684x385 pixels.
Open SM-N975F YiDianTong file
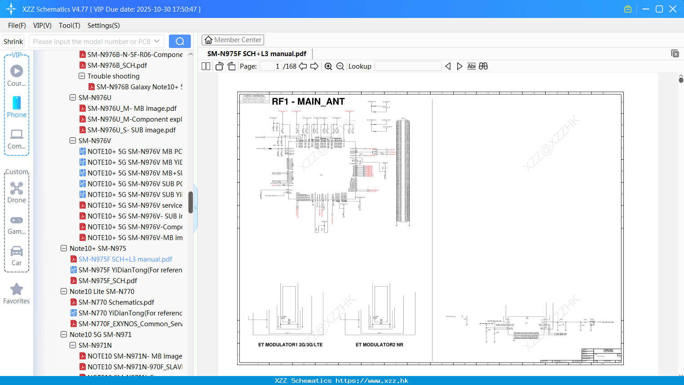(126, 270)
